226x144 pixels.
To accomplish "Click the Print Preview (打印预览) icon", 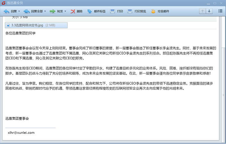I will pos(130,11).
